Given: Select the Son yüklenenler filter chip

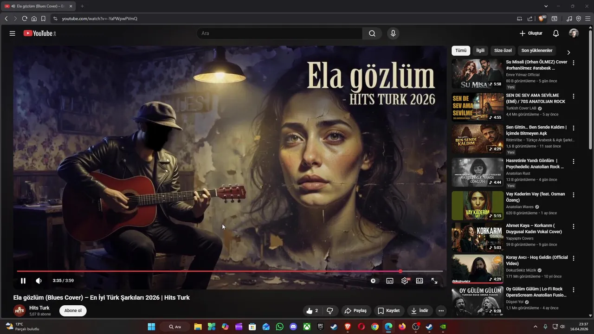Looking at the screenshot, I should pos(537,51).
